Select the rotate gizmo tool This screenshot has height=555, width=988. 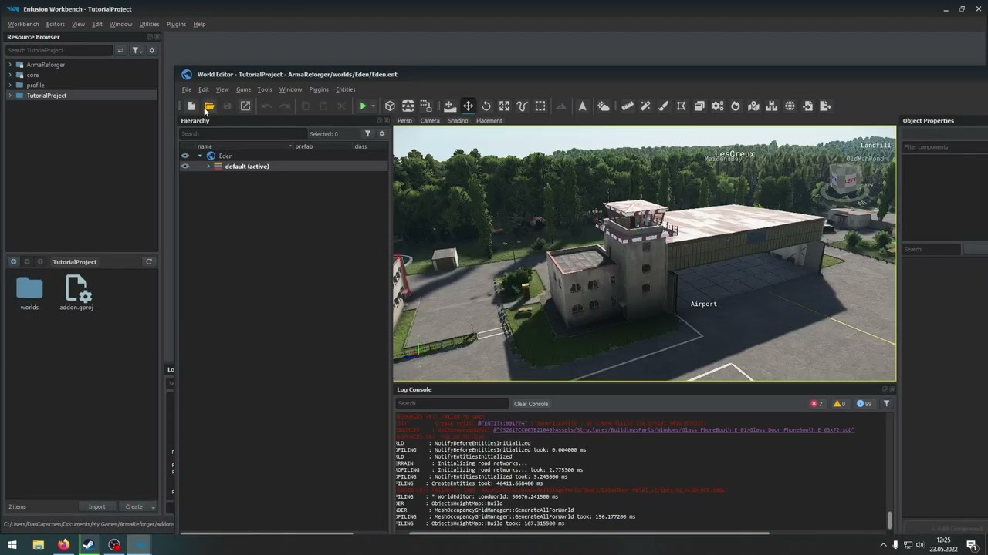[486, 106]
